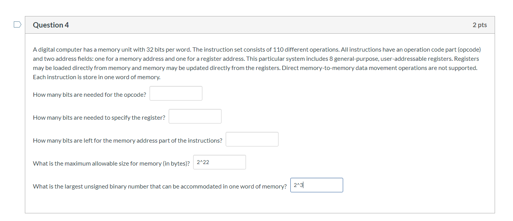The height and width of the screenshot is (221, 513).
Task: Click the maximum memory size field containing 2^22
Action: 219,162
